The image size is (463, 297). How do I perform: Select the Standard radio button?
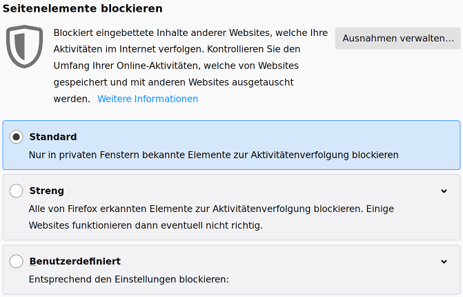pos(16,137)
